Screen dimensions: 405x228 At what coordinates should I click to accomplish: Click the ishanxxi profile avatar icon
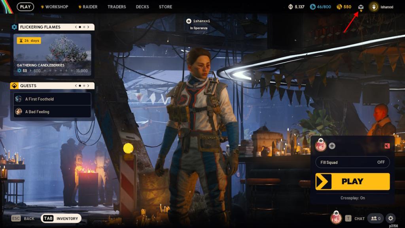click(374, 7)
